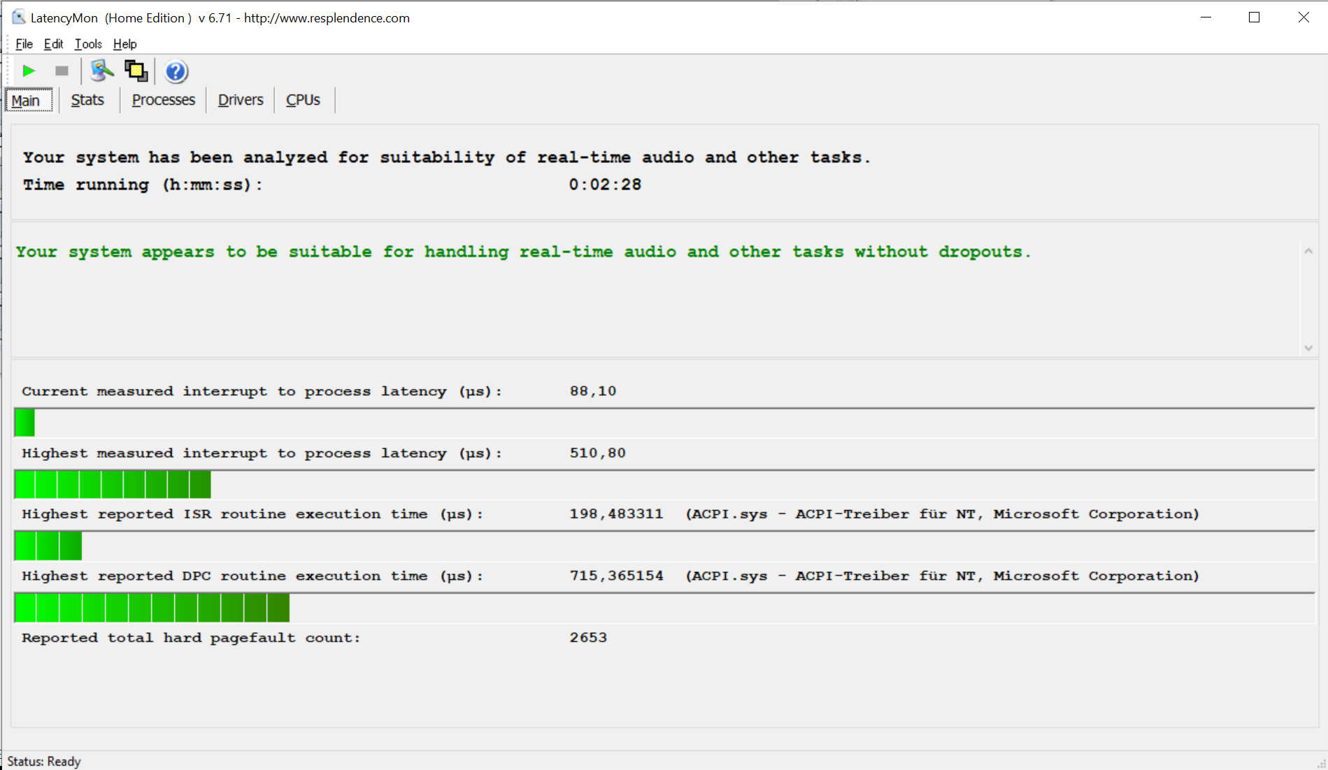Click the current latency value 88,10
Screen dimensions: 1328x770
point(593,391)
